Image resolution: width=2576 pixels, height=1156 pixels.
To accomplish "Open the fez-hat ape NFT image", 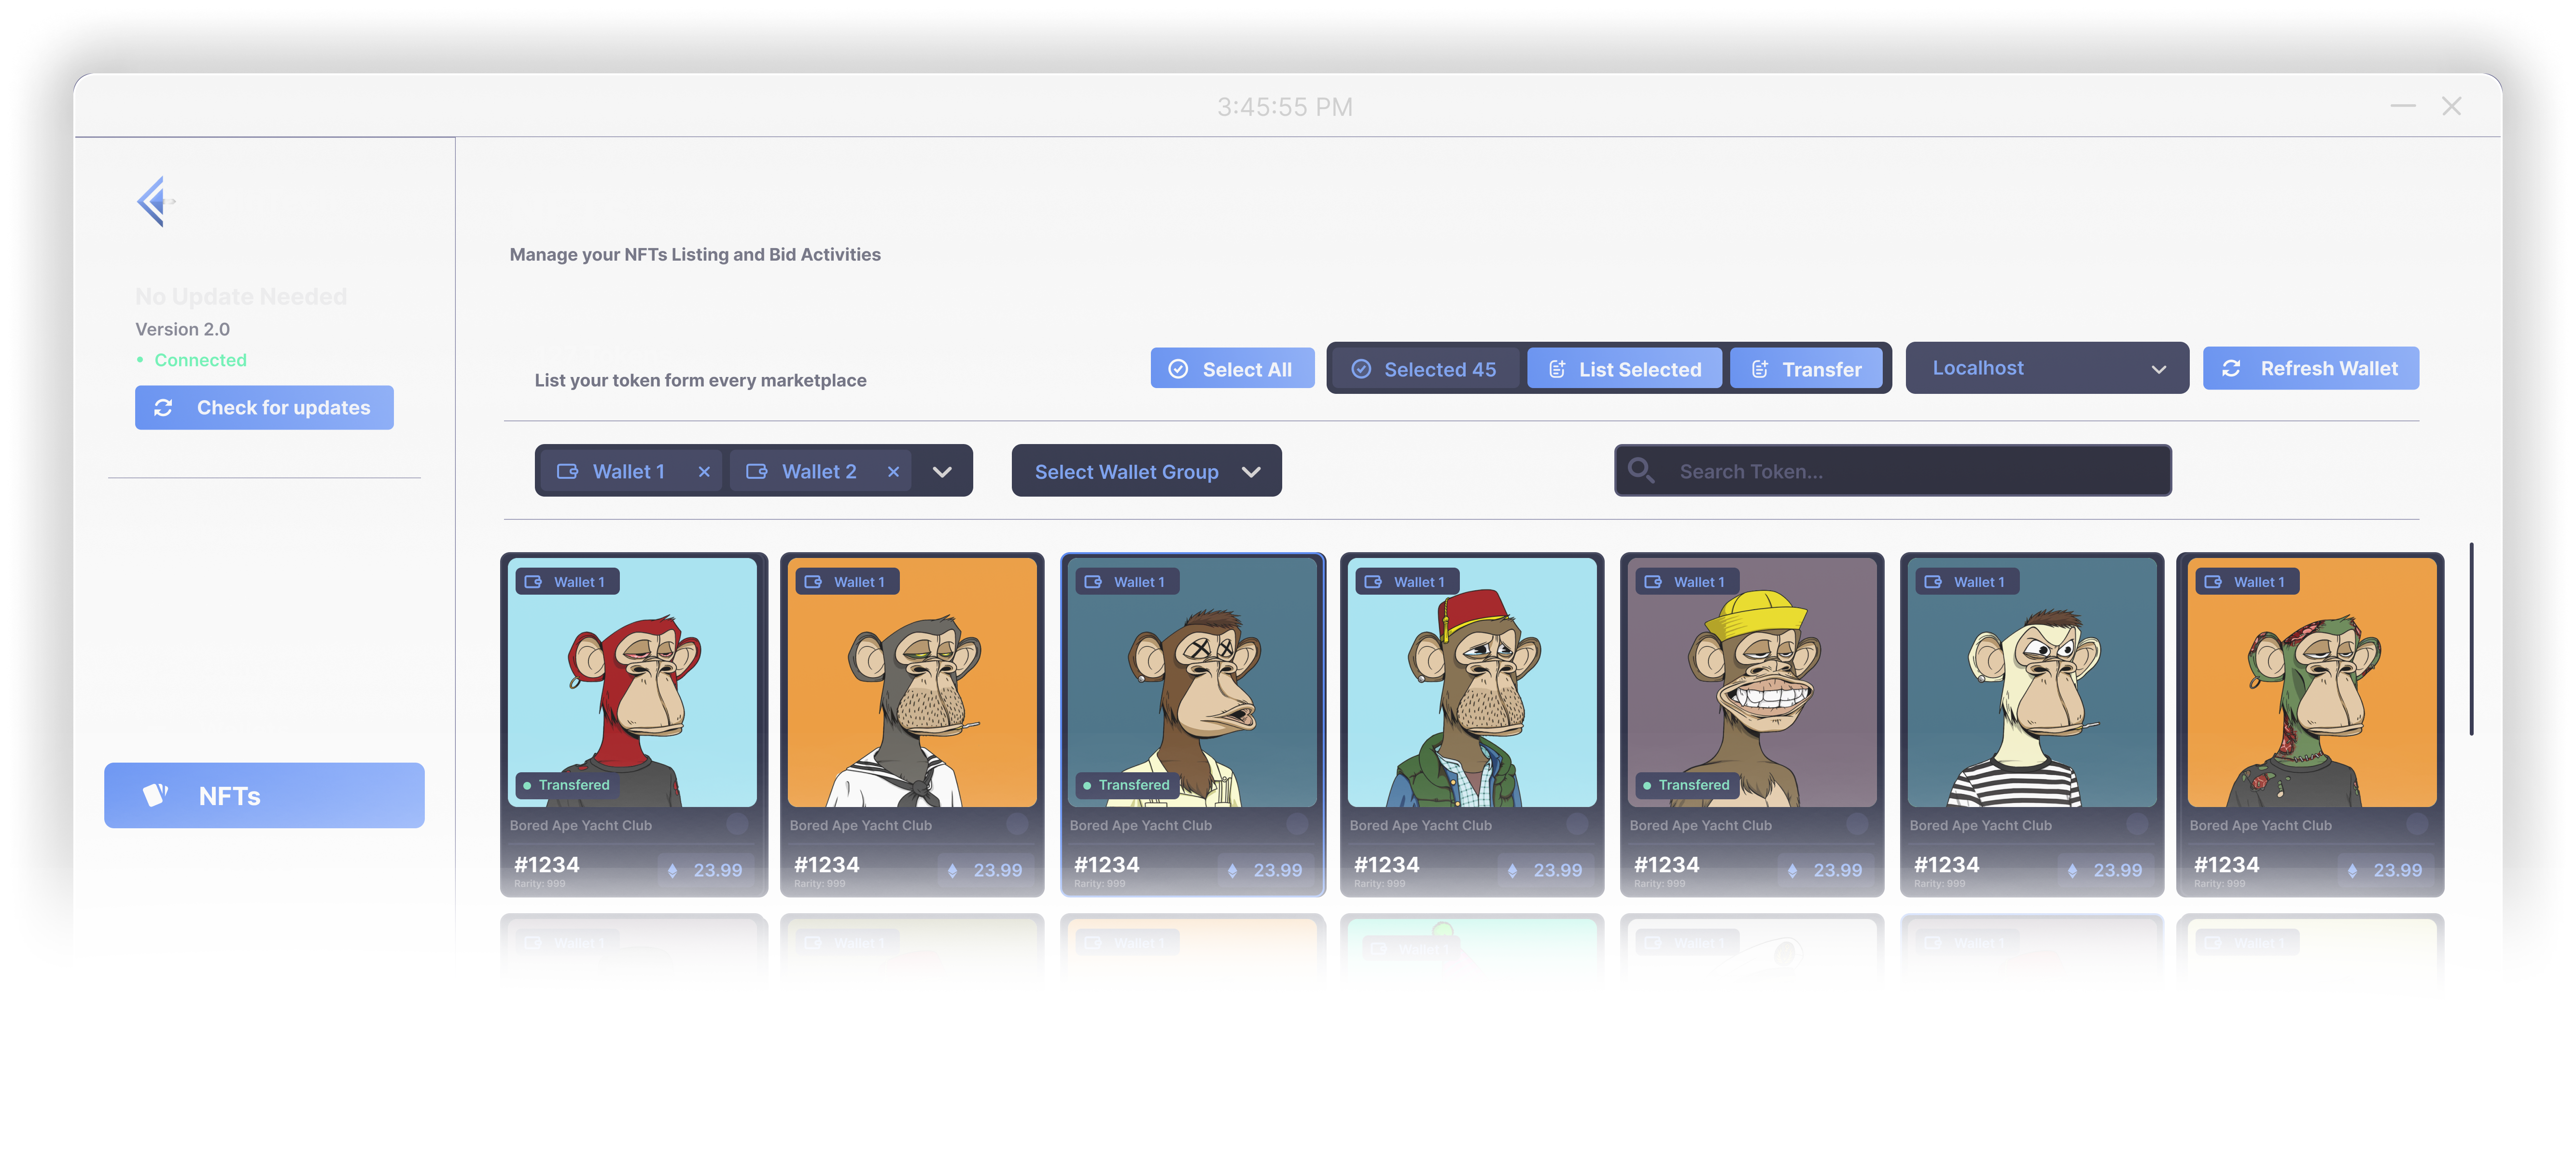I will pos(1472,682).
